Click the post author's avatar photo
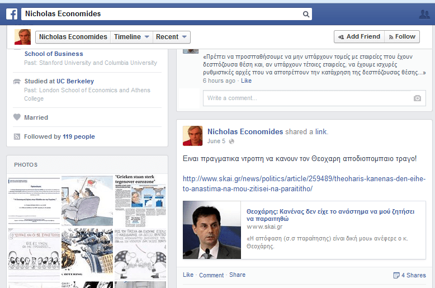This screenshot has height=288, width=435. point(192,136)
